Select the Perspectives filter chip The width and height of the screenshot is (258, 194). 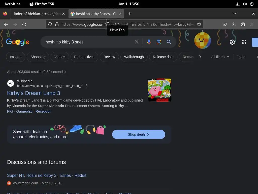84,57
